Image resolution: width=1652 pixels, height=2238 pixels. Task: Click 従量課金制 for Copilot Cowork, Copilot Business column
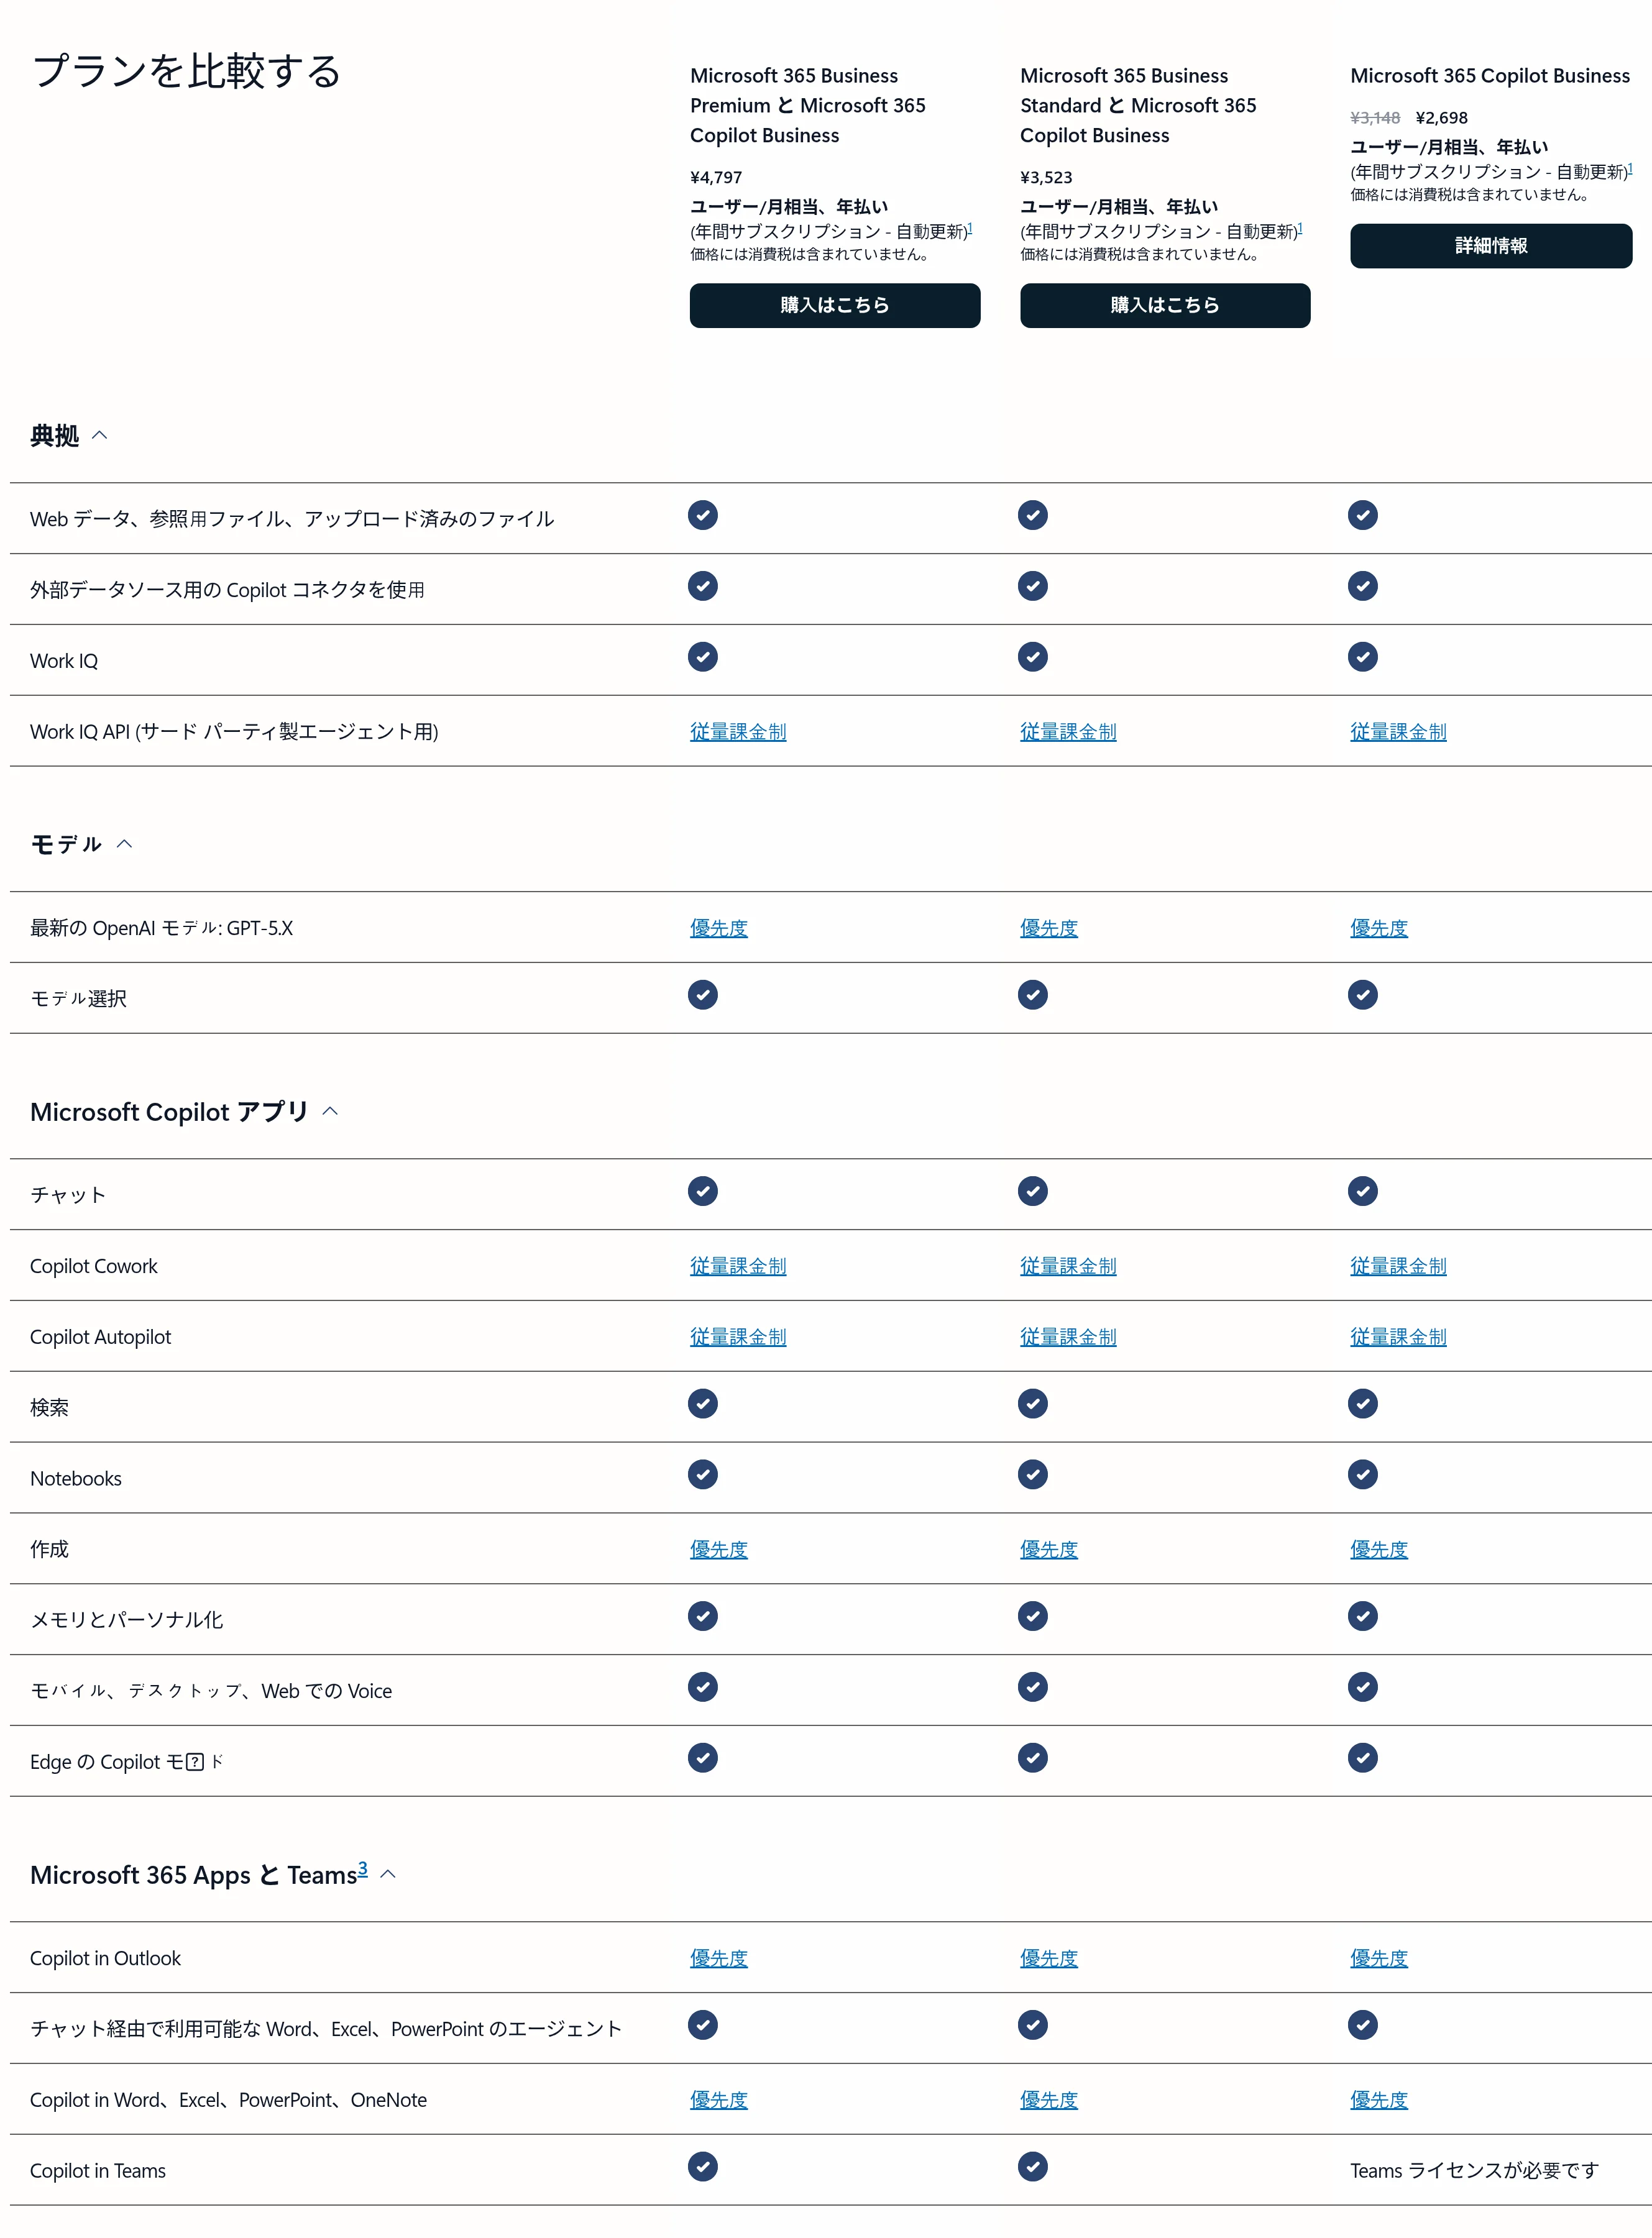coord(1398,1266)
